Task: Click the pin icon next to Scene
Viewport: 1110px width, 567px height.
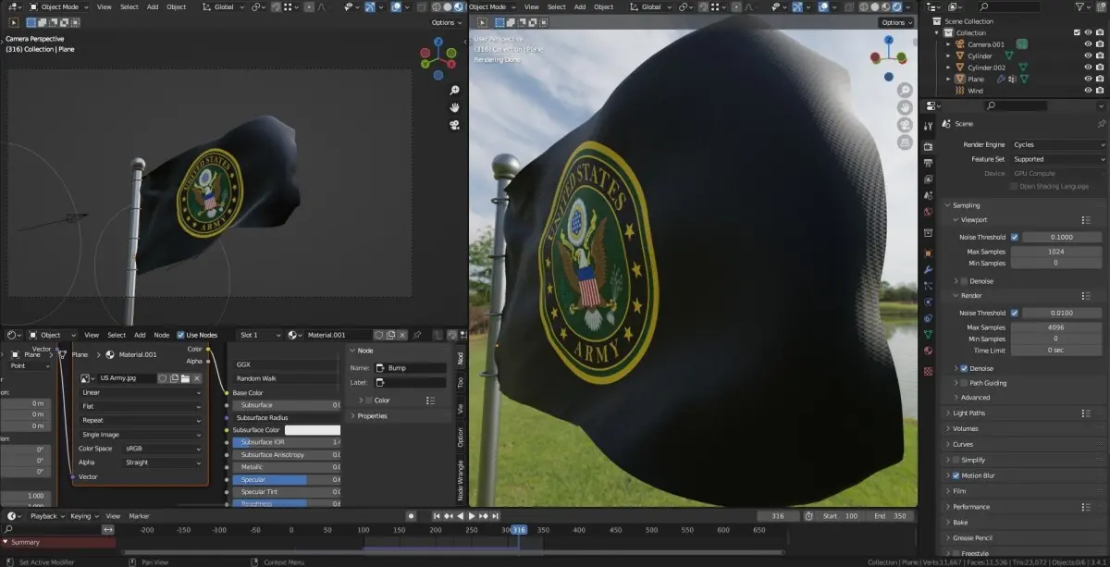Action: coord(1101,123)
